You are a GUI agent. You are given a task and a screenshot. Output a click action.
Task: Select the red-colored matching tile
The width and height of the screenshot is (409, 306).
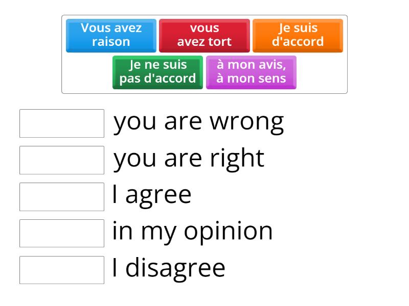[x=204, y=35]
